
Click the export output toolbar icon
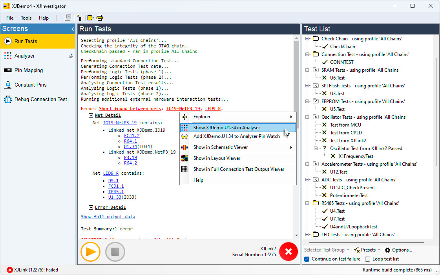click(x=90, y=18)
